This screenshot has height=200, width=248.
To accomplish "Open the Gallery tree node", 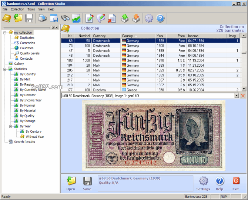I will tap(19, 64).
